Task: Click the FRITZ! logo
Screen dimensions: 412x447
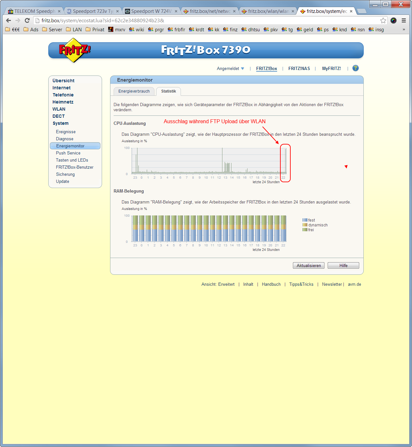Action: pyautogui.click(x=74, y=50)
